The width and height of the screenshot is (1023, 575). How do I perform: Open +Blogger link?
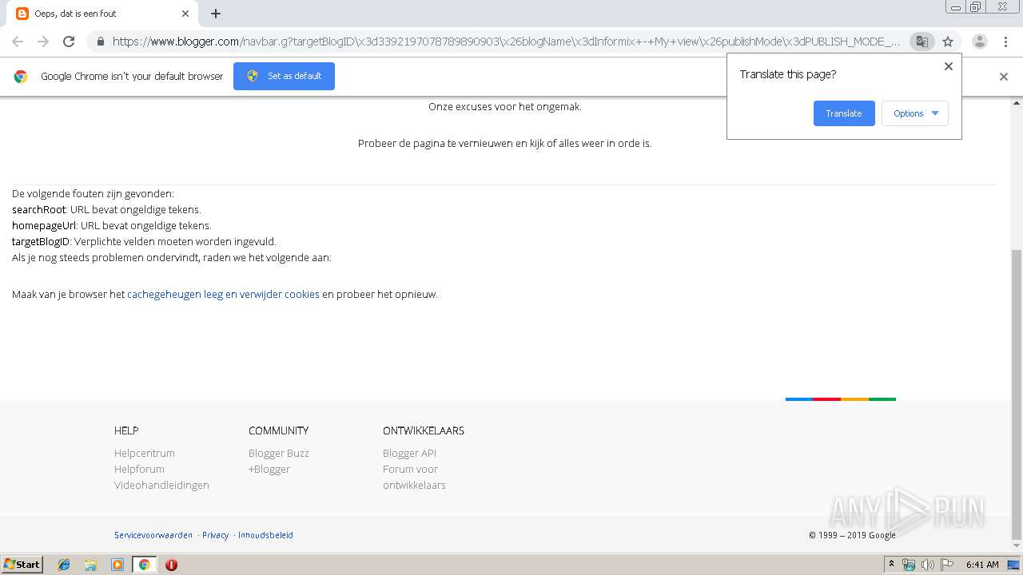point(269,469)
